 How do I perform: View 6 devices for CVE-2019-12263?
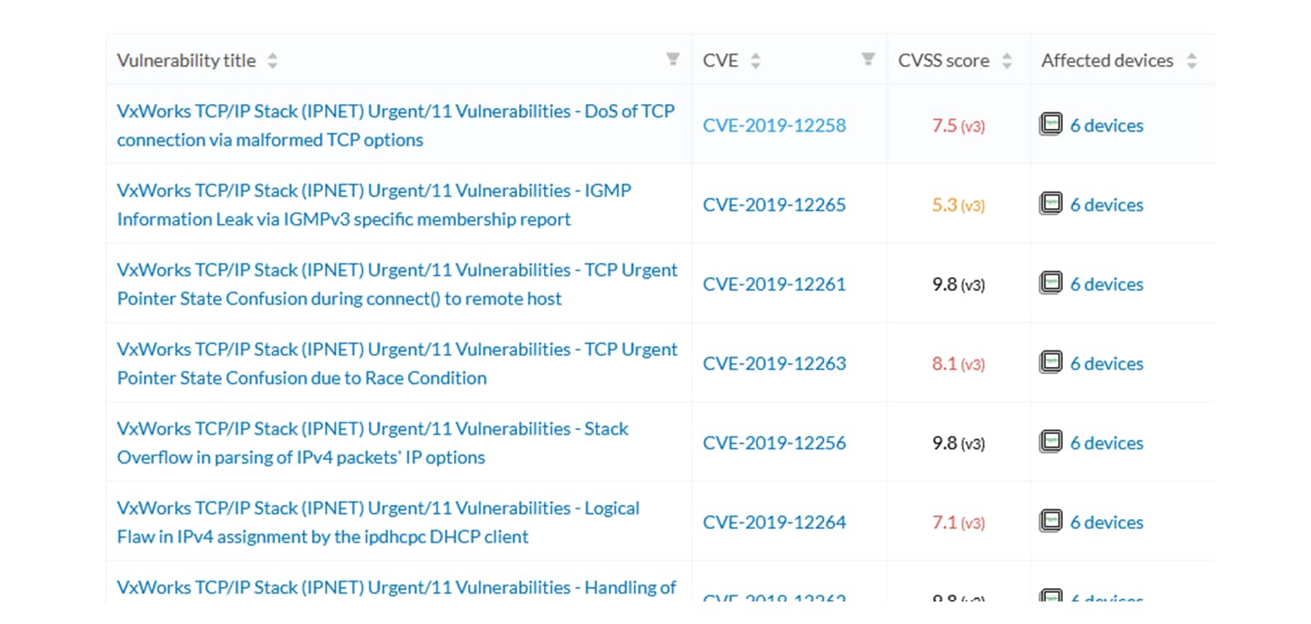tap(1106, 364)
